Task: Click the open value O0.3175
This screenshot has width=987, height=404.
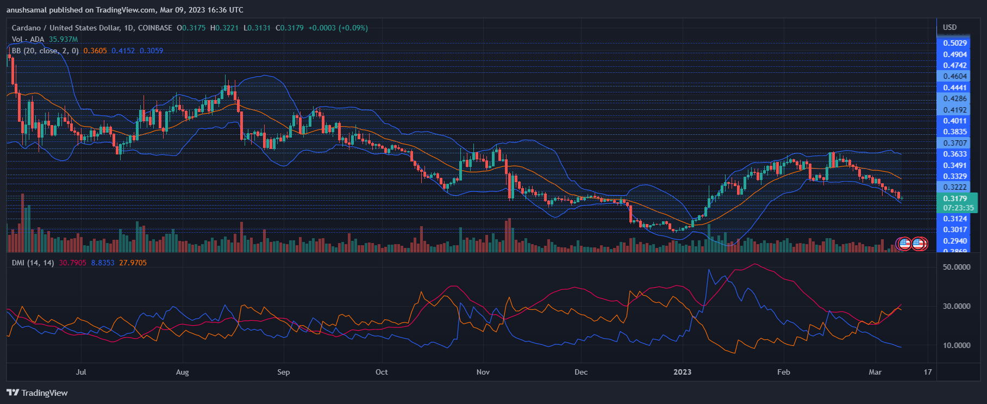Action: pos(191,28)
